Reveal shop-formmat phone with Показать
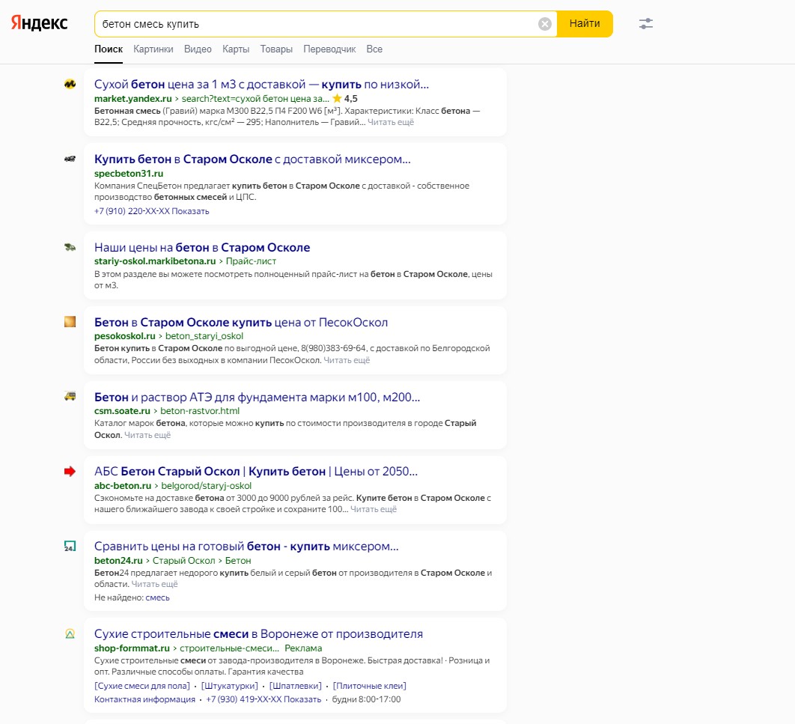 pos(302,699)
